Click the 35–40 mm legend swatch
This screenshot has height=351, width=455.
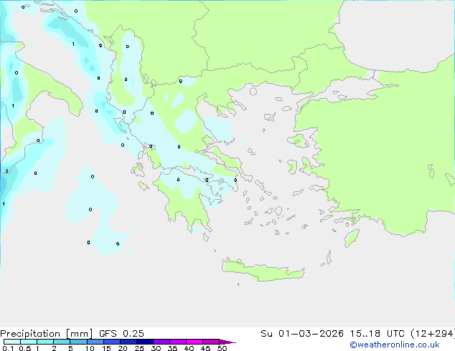tap(178, 342)
